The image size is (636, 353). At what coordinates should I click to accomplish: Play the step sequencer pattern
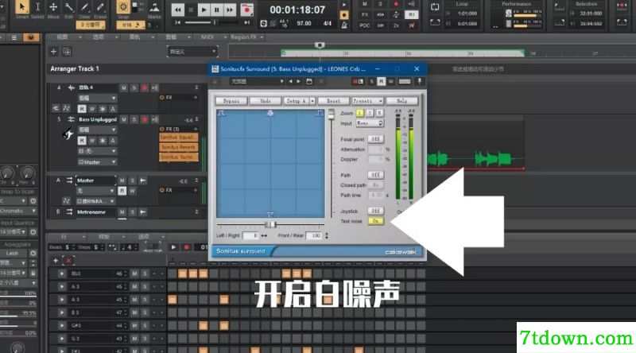[173, 246]
